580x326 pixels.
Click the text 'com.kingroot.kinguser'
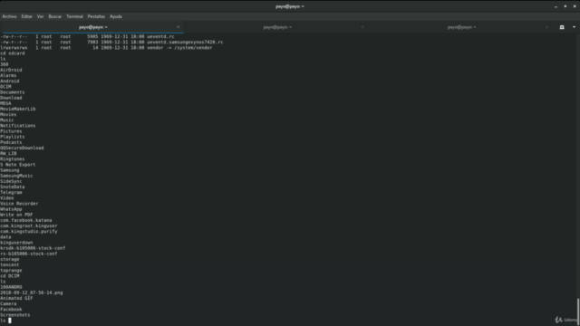29,225
